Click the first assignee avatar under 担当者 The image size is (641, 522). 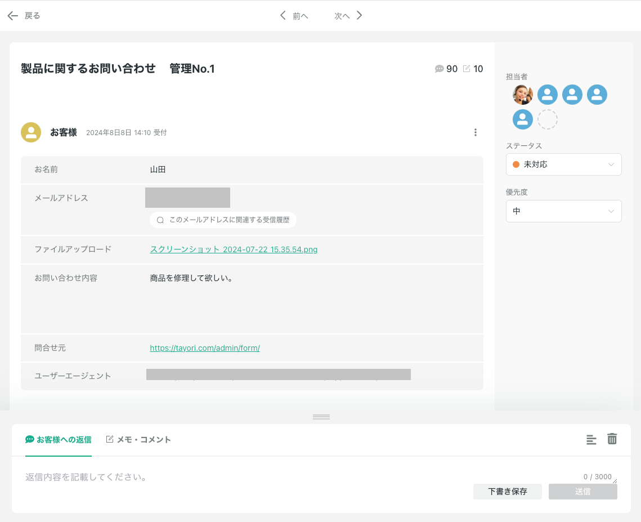pyautogui.click(x=522, y=95)
